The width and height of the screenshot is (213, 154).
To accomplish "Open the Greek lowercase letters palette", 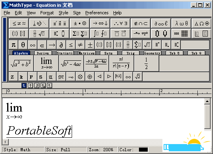I will [x=181, y=23].
